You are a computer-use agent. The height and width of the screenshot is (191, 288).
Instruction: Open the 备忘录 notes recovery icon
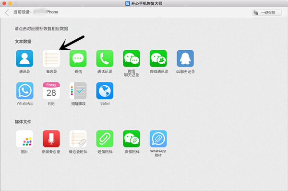(51, 58)
